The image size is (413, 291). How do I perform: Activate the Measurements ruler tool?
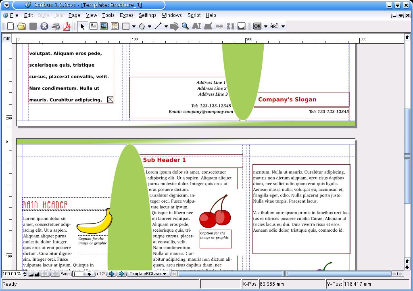[x=241, y=26]
